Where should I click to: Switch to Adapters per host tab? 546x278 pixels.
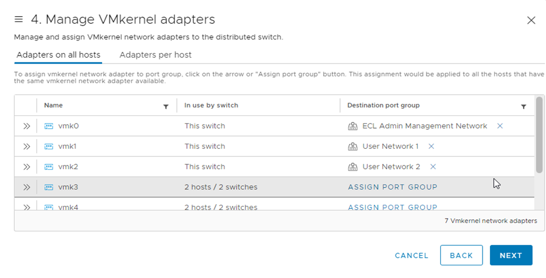155,55
